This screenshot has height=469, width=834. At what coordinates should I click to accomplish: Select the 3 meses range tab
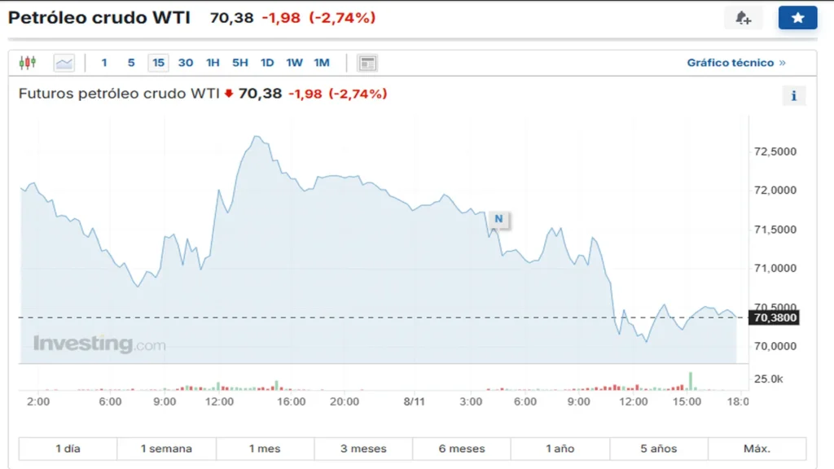[x=363, y=449]
